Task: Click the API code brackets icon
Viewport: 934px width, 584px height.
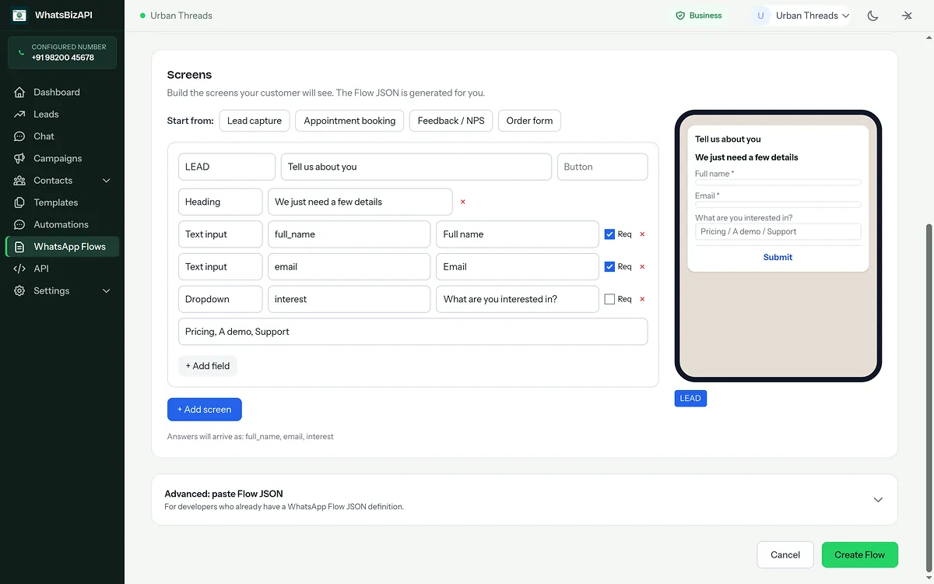Action: 19,269
